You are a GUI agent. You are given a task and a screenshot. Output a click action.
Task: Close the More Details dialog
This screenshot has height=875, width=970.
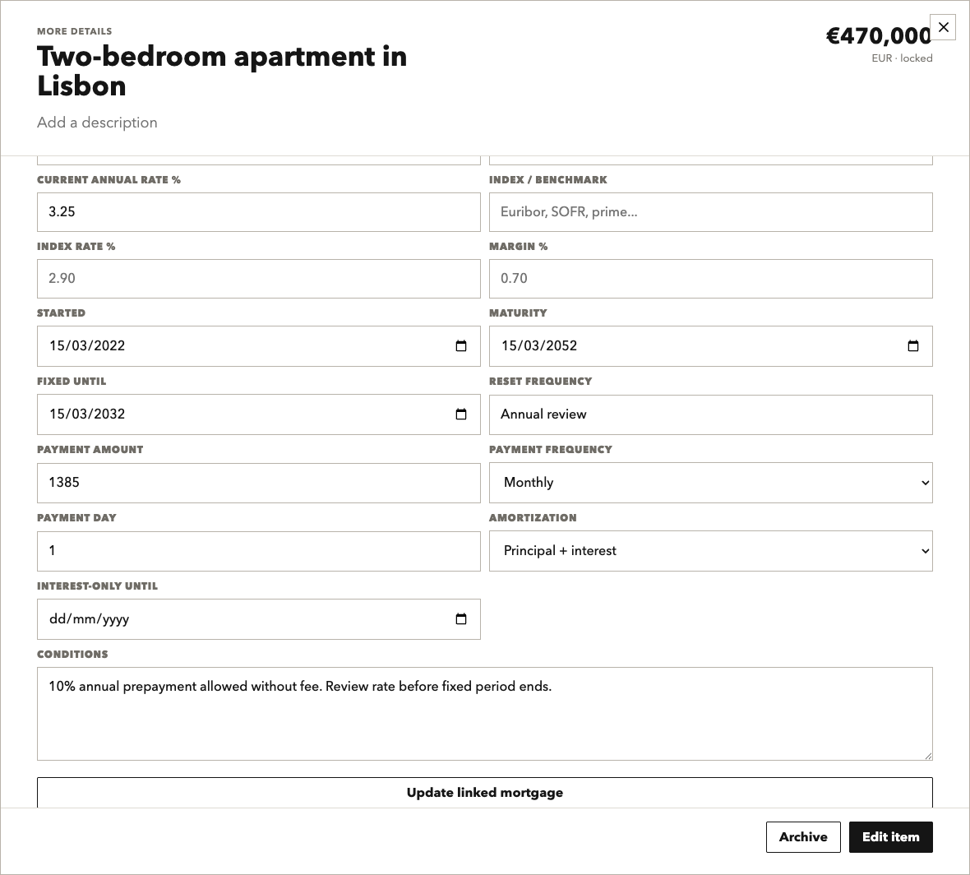click(943, 27)
